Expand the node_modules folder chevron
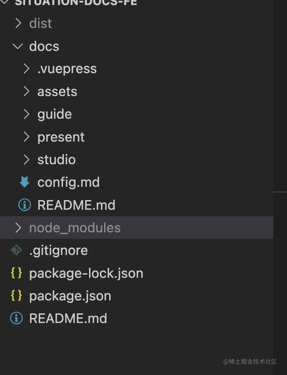Image resolution: width=287 pixels, height=375 pixels. (x=18, y=228)
